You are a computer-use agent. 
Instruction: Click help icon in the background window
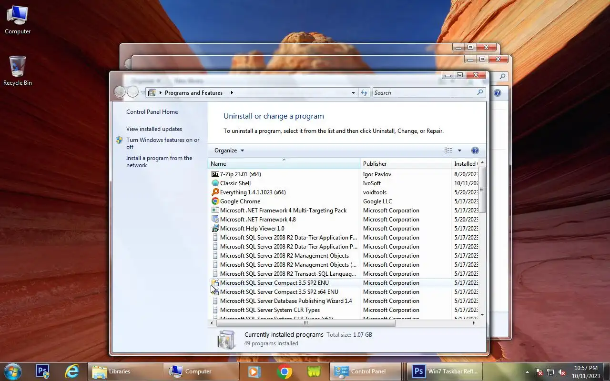coord(498,93)
